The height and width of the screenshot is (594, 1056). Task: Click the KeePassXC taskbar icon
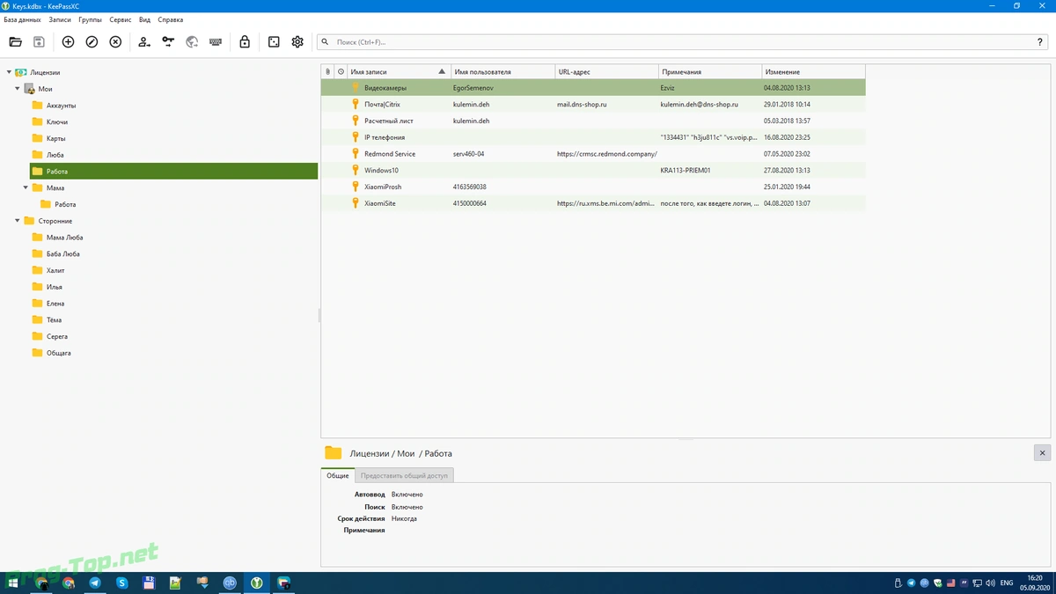tap(257, 583)
